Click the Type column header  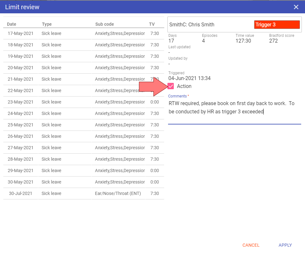pyautogui.click(x=47, y=24)
